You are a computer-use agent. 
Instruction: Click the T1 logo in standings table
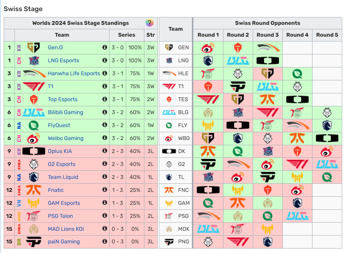[34, 86]
